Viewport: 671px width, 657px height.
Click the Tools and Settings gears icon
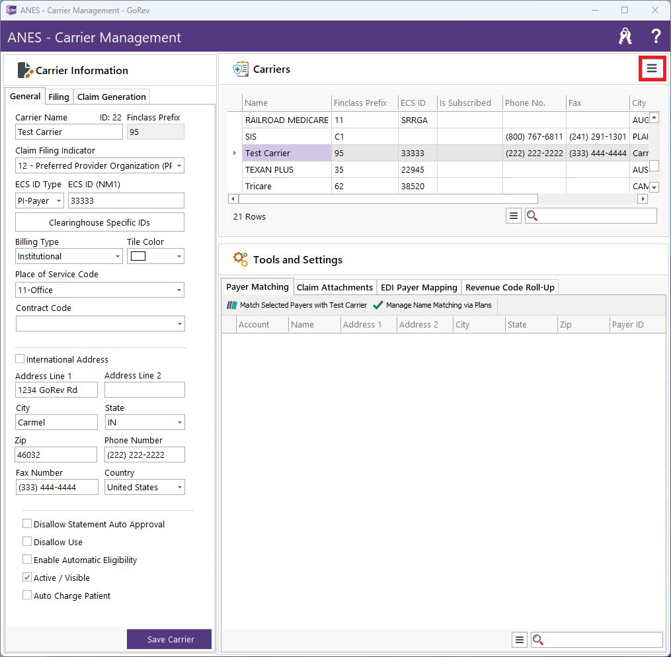tap(241, 259)
